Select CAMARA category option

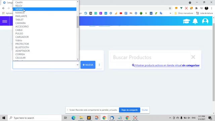tap(45, 23)
